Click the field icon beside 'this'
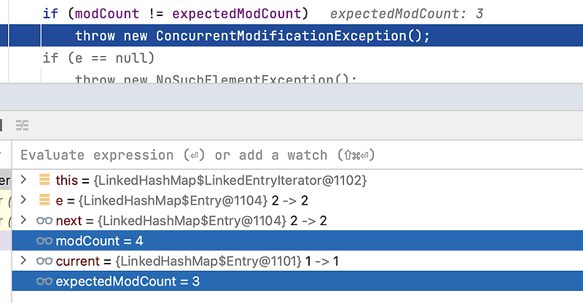583x303 pixels. [x=44, y=180]
